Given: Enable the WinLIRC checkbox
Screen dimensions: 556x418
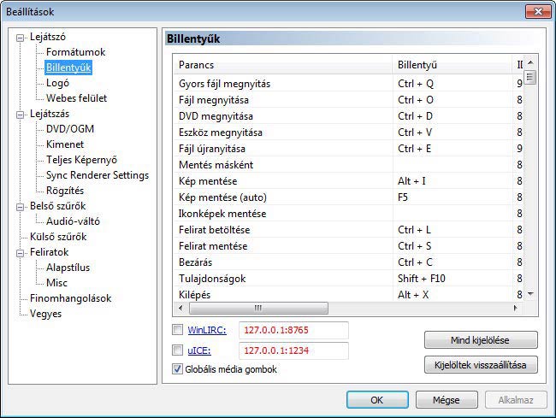Looking at the screenshot, I should pos(177,330).
